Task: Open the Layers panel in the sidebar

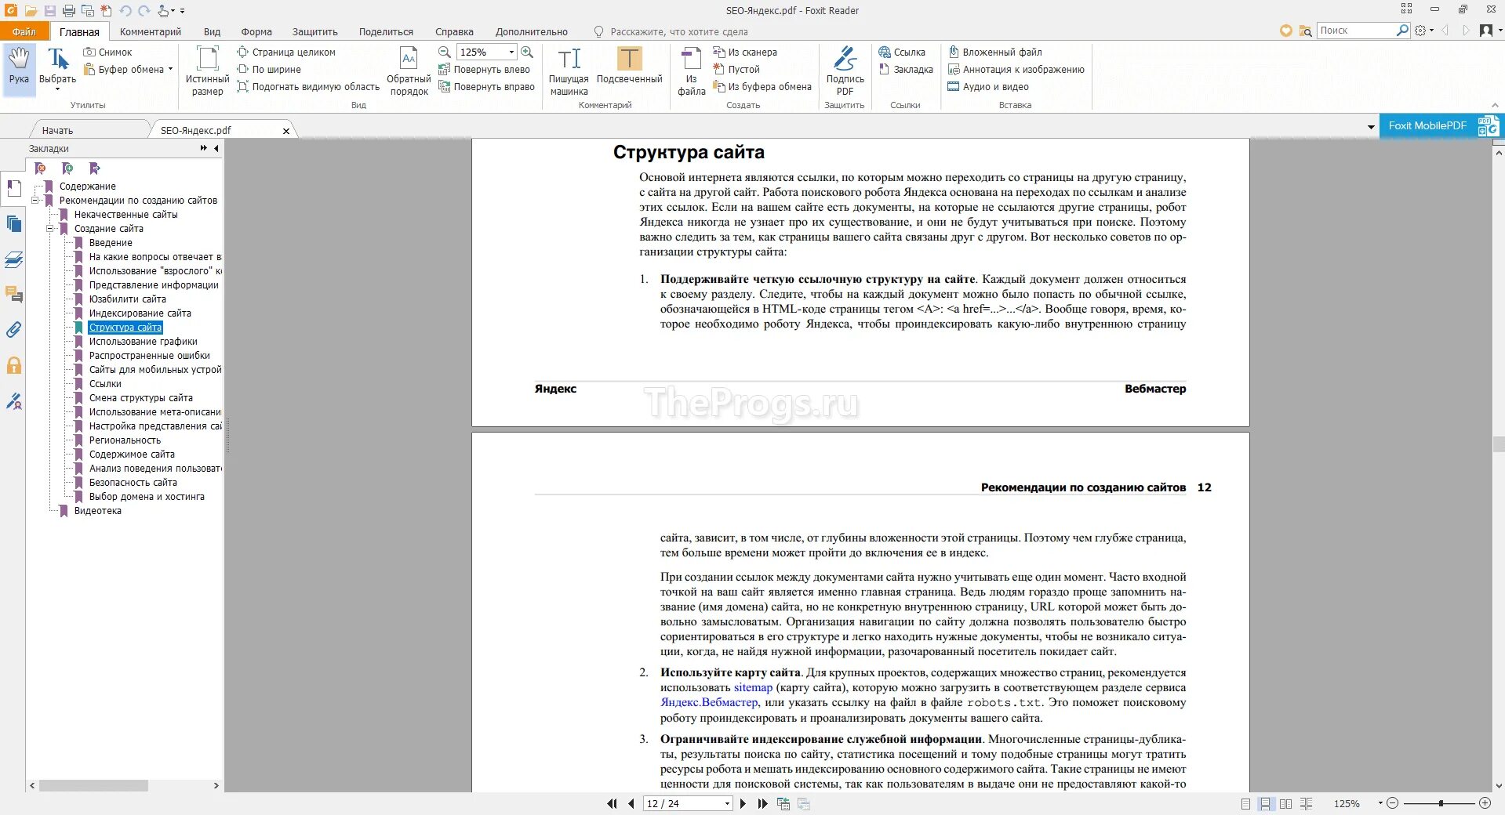Action: click(14, 259)
